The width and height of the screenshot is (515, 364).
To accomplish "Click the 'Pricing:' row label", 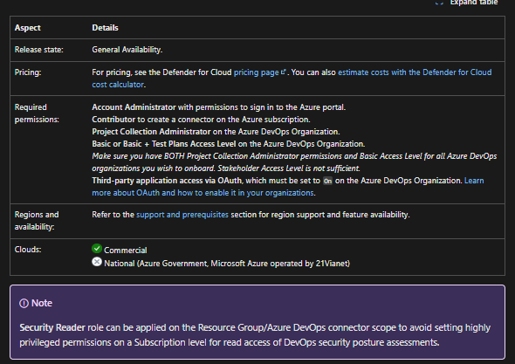I will (x=28, y=72).
